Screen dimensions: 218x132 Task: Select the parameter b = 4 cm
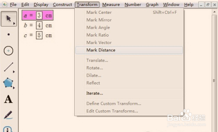click(38, 25)
